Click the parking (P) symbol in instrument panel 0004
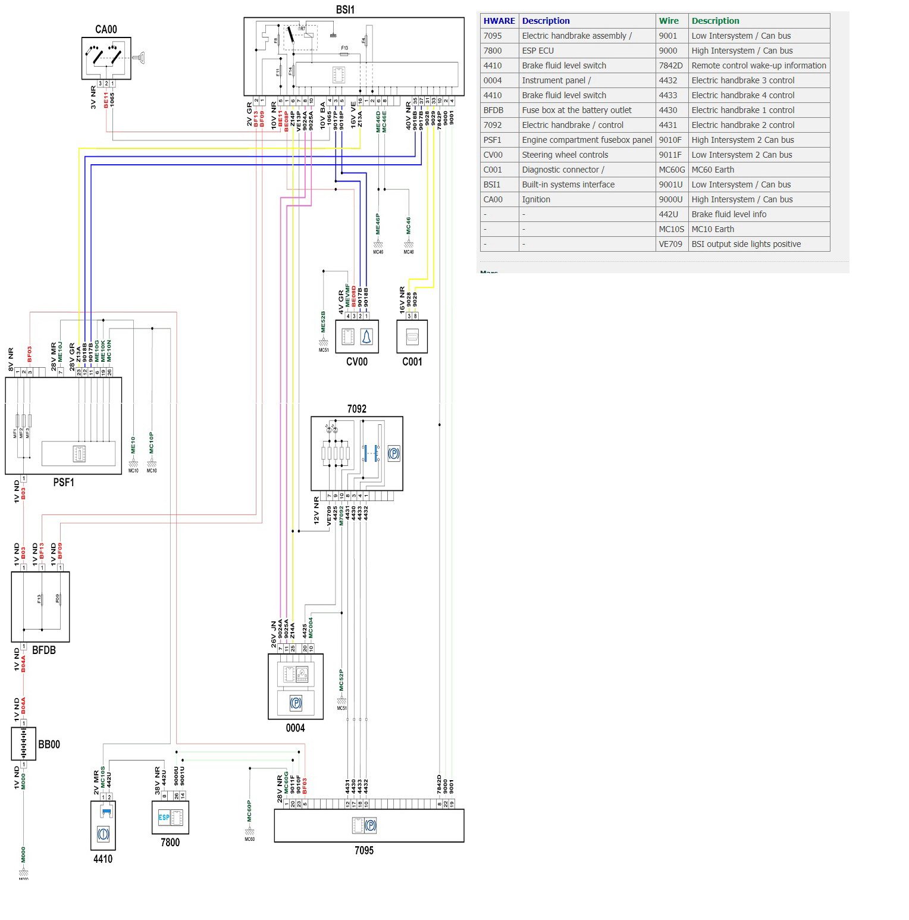Image resolution: width=909 pixels, height=920 pixels. click(296, 703)
